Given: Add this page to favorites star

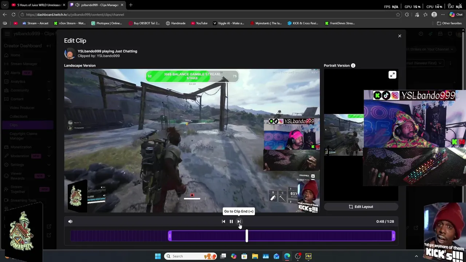Looking at the screenshot, I should coord(398,15).
